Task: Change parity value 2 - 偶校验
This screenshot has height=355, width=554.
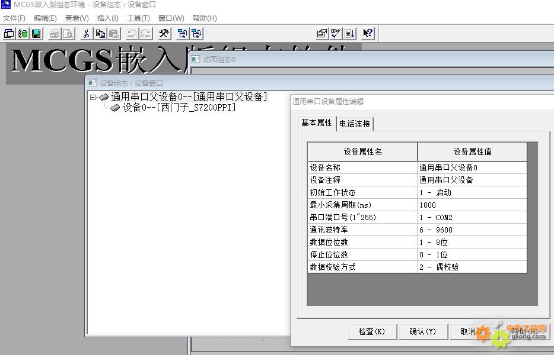Action: 472,267
